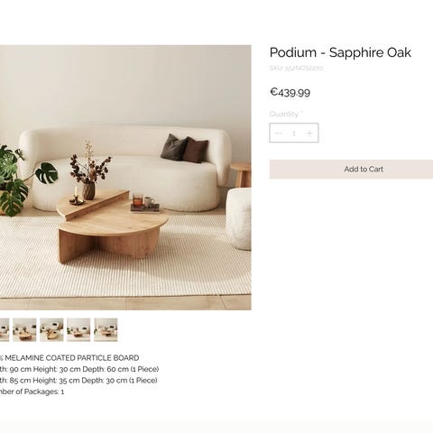
Task: Click the €439.99 price
Action: click(290, 92)
